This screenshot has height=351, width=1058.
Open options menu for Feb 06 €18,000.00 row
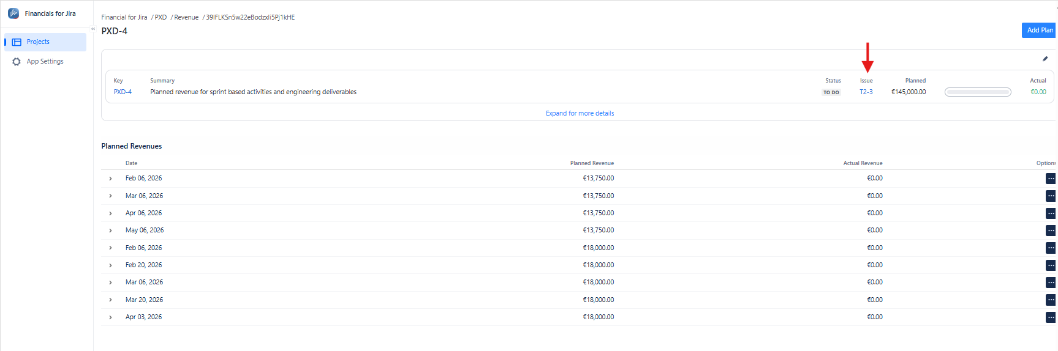point(1051,248)
